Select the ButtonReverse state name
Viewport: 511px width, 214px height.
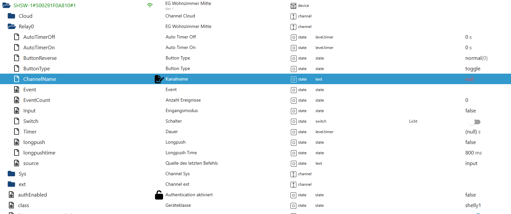click(40, 58)
